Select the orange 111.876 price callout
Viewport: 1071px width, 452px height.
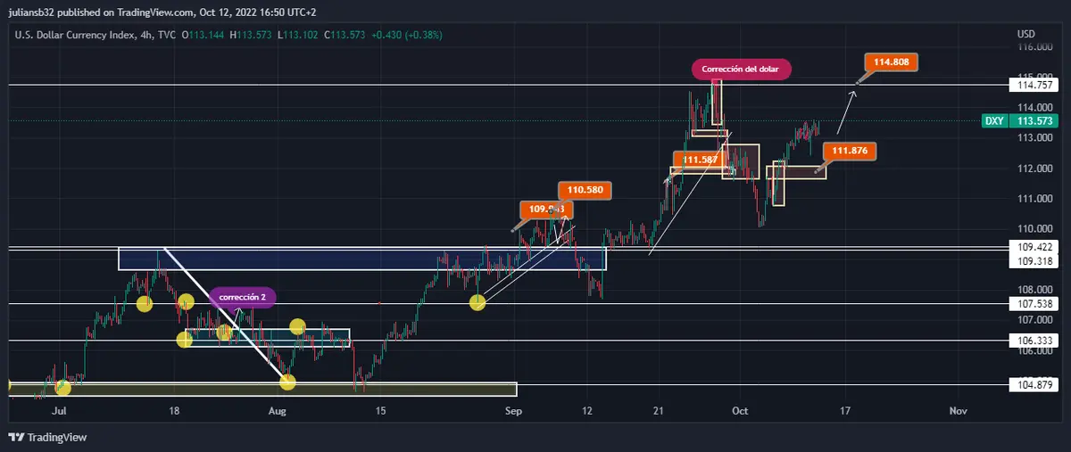[x=850, y=151]
